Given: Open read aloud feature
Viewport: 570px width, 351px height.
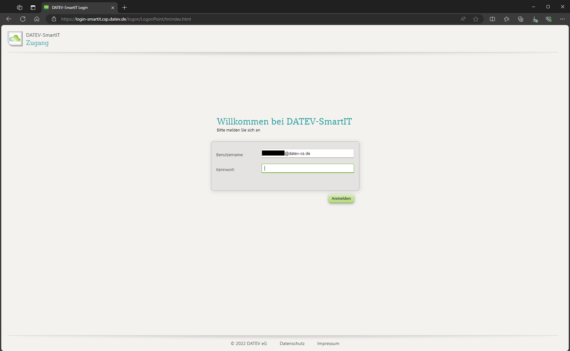Looking at the screenshot, I should tap(463, 19).
